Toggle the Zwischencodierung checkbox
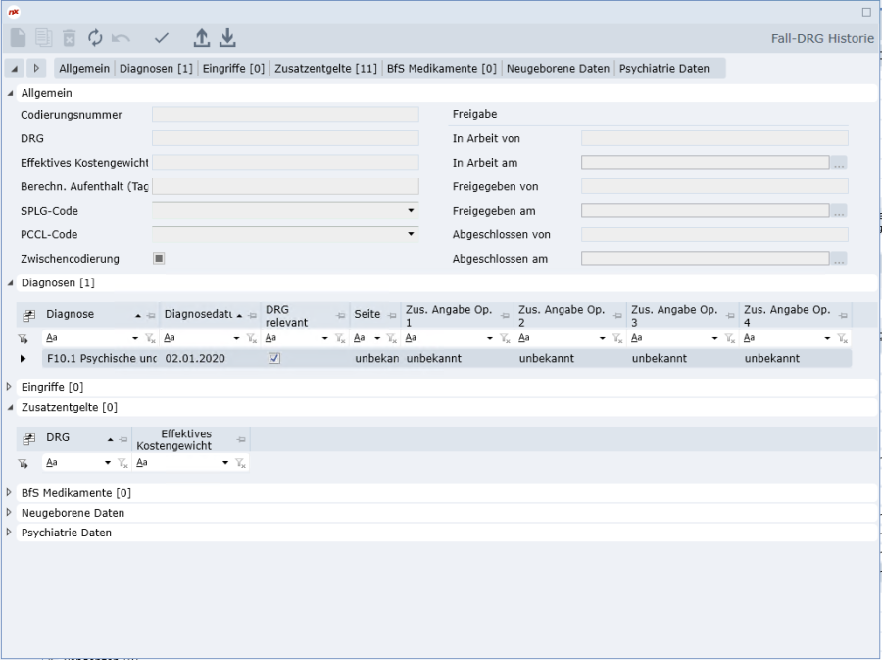The width and height of the screenshot is (882, 660). pos(159,259)
